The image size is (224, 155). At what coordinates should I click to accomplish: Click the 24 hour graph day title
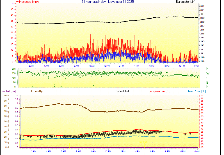pyautogui.click(x=108, y=2)
